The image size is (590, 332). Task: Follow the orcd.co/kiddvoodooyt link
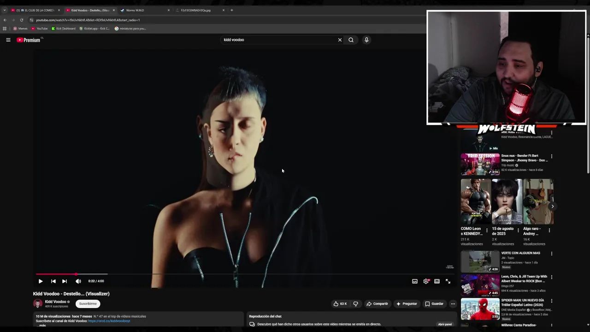(x=109, y=321)
